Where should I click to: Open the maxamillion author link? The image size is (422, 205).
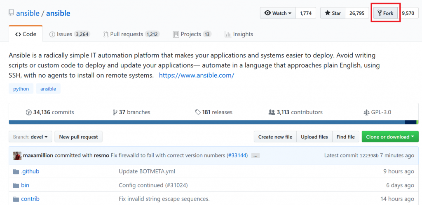pos(38,155)
